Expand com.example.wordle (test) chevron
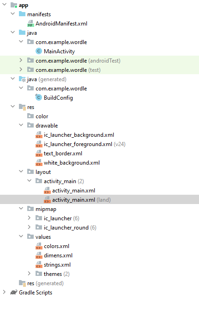 pos(21,70)
